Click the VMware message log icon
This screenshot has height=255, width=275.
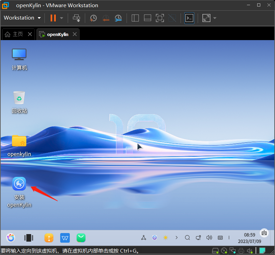pos(262,251)
